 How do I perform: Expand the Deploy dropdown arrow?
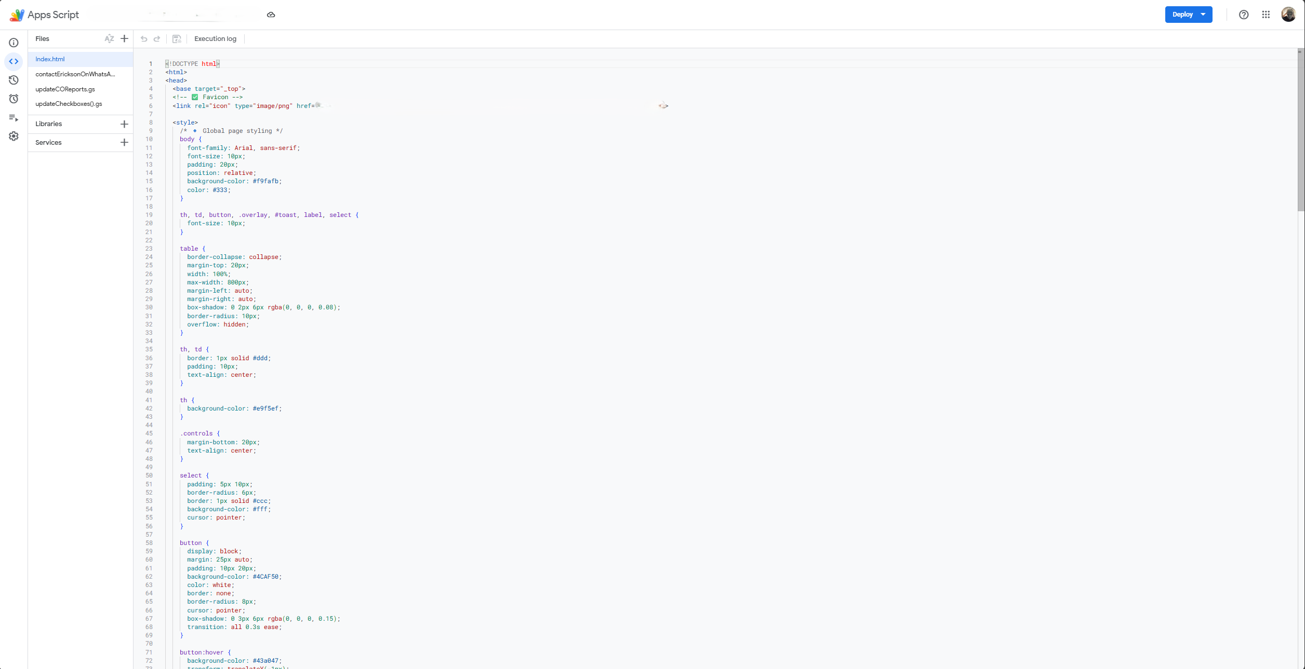coord(1203,15)
